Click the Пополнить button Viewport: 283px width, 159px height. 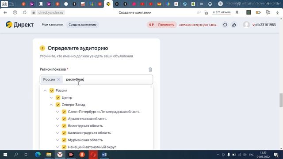pos(166,25)
